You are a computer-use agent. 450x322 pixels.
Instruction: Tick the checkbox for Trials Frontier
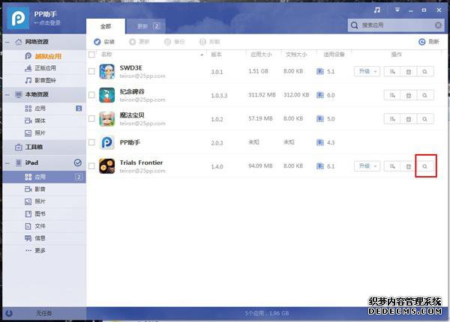click(x=91, y=166)
